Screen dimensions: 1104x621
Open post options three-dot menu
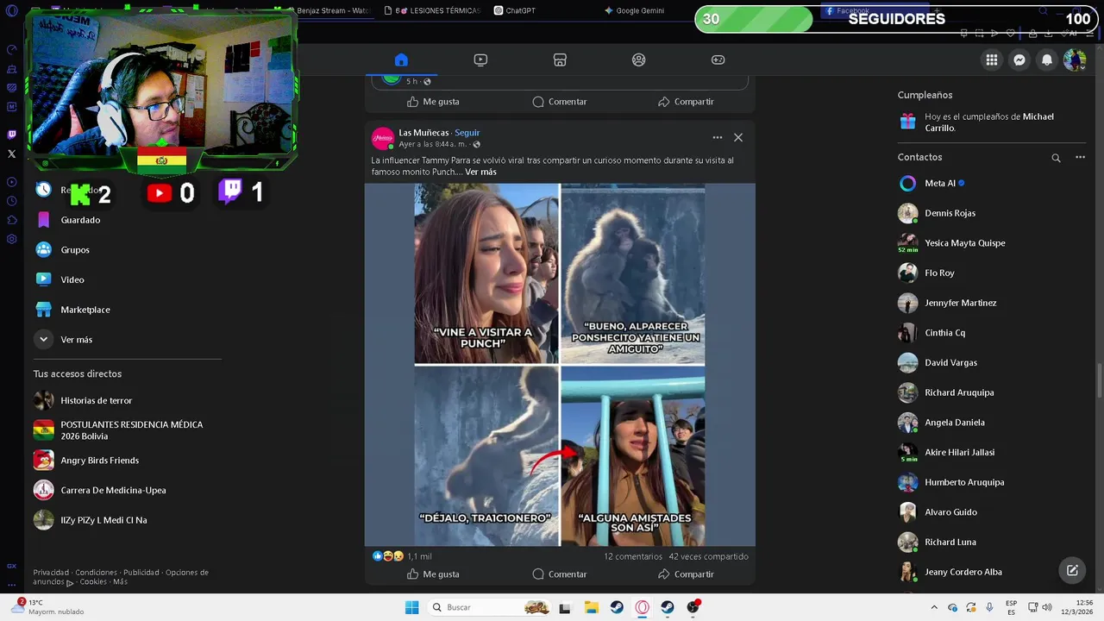717,137
